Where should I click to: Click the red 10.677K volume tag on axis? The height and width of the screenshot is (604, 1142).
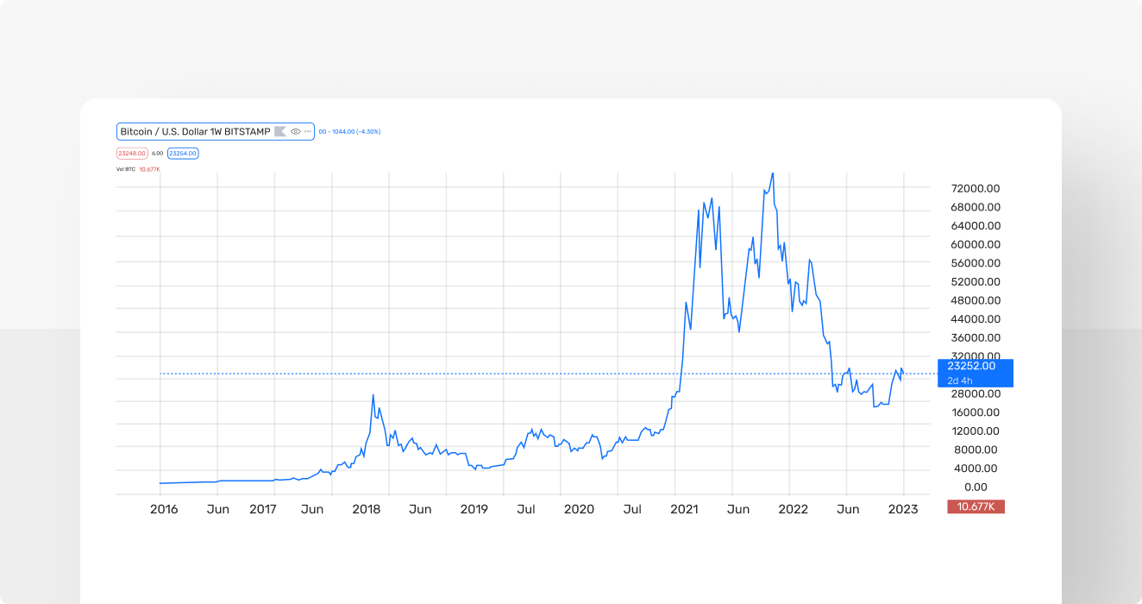[x=976, y=506]
